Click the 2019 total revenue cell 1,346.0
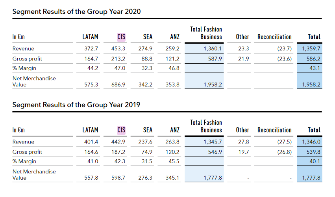Viewport: 335px width, 197px height. [311, 142]
